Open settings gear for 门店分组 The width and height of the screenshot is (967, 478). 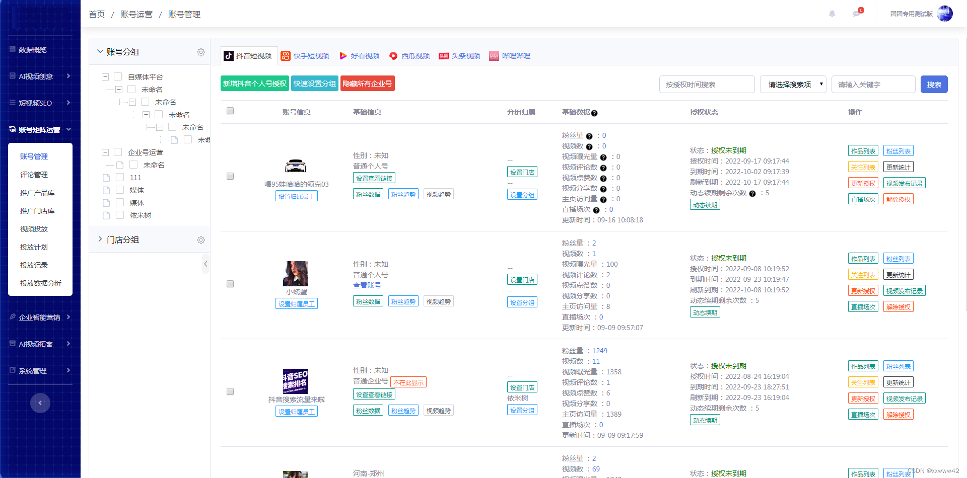coord(201,240)
